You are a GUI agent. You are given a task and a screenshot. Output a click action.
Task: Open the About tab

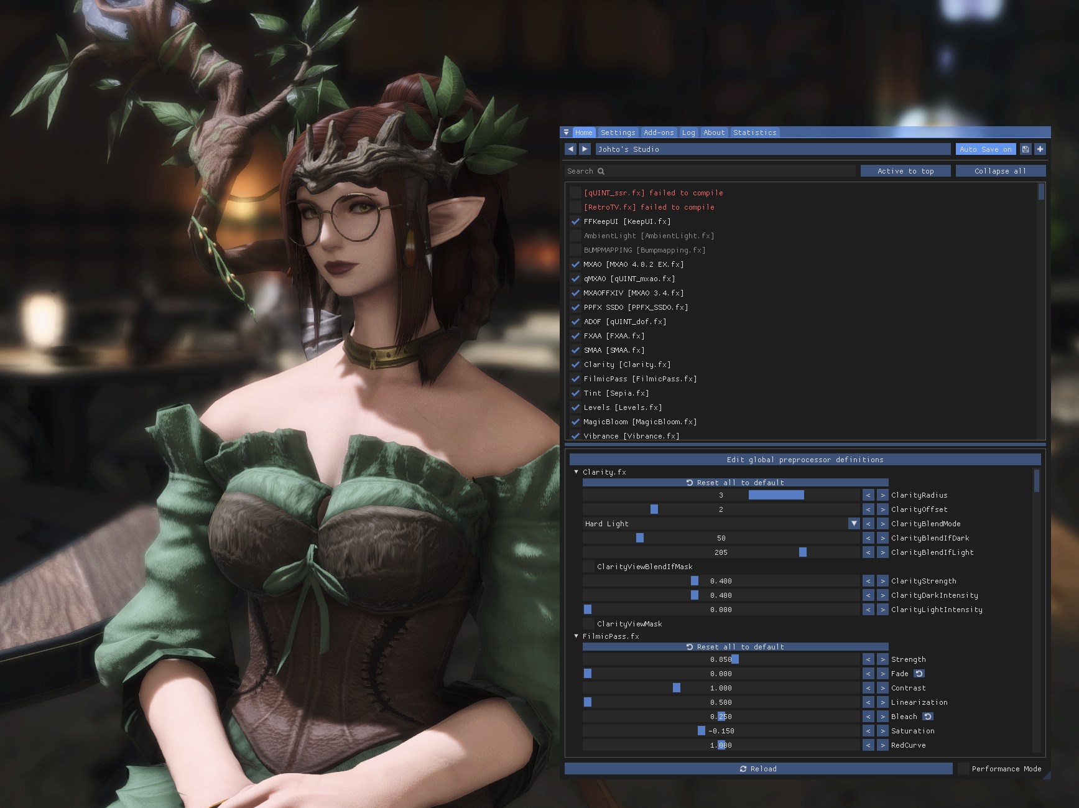(714, 132)
